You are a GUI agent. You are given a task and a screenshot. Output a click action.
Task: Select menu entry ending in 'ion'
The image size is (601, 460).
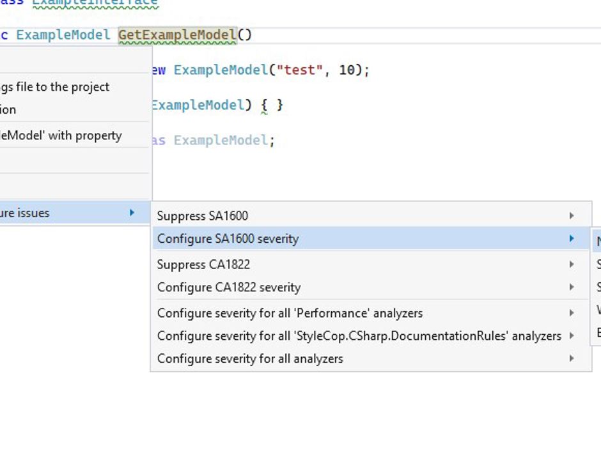pos(75,109)
